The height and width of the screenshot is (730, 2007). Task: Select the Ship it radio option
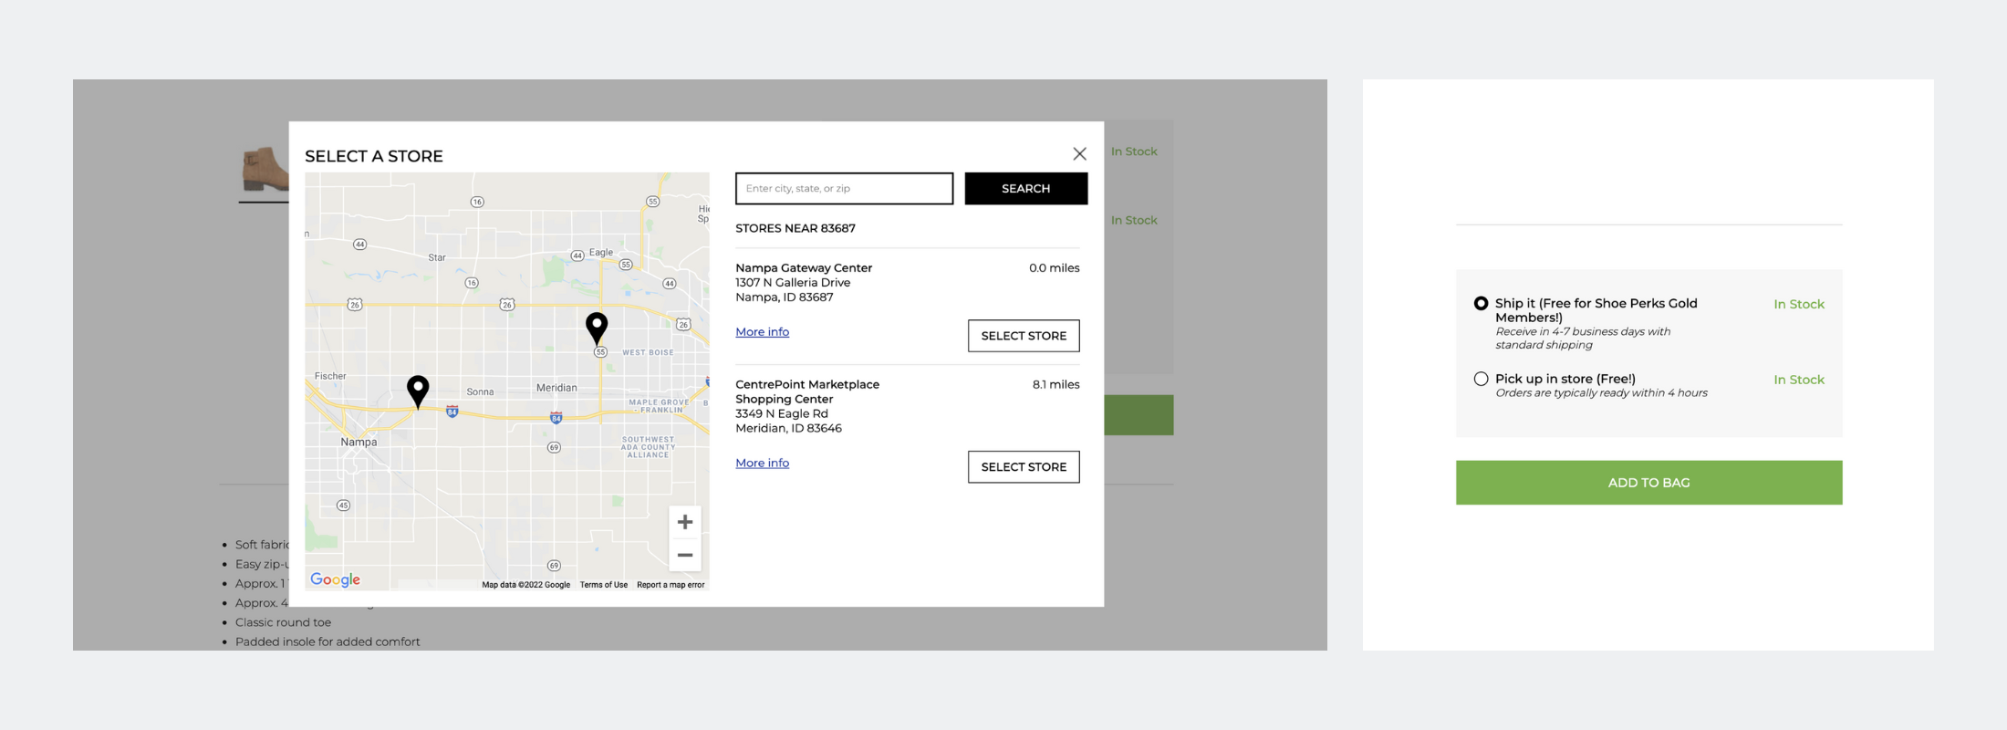point(1481,304)
